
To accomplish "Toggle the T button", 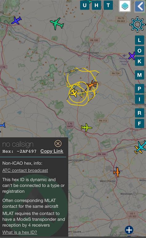I will click(x=108, y=5).
